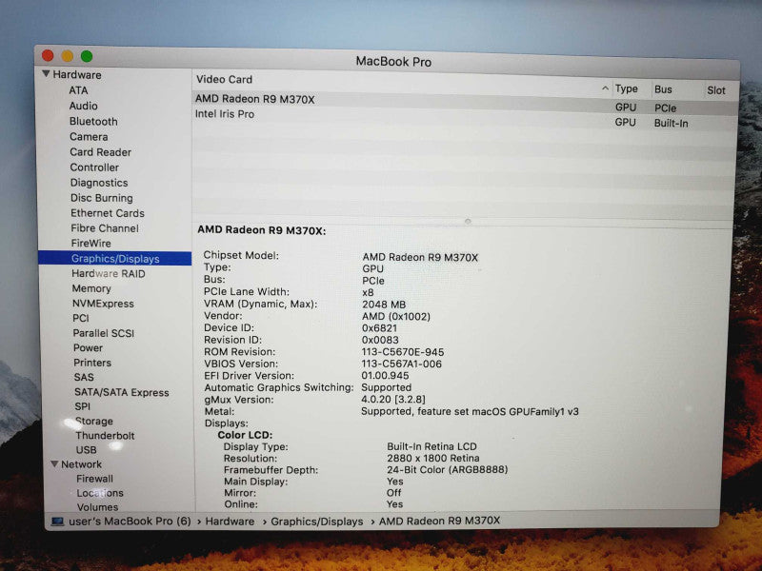The image size is (762, 571).
Task: Open the Controller section
Action: 94,167
